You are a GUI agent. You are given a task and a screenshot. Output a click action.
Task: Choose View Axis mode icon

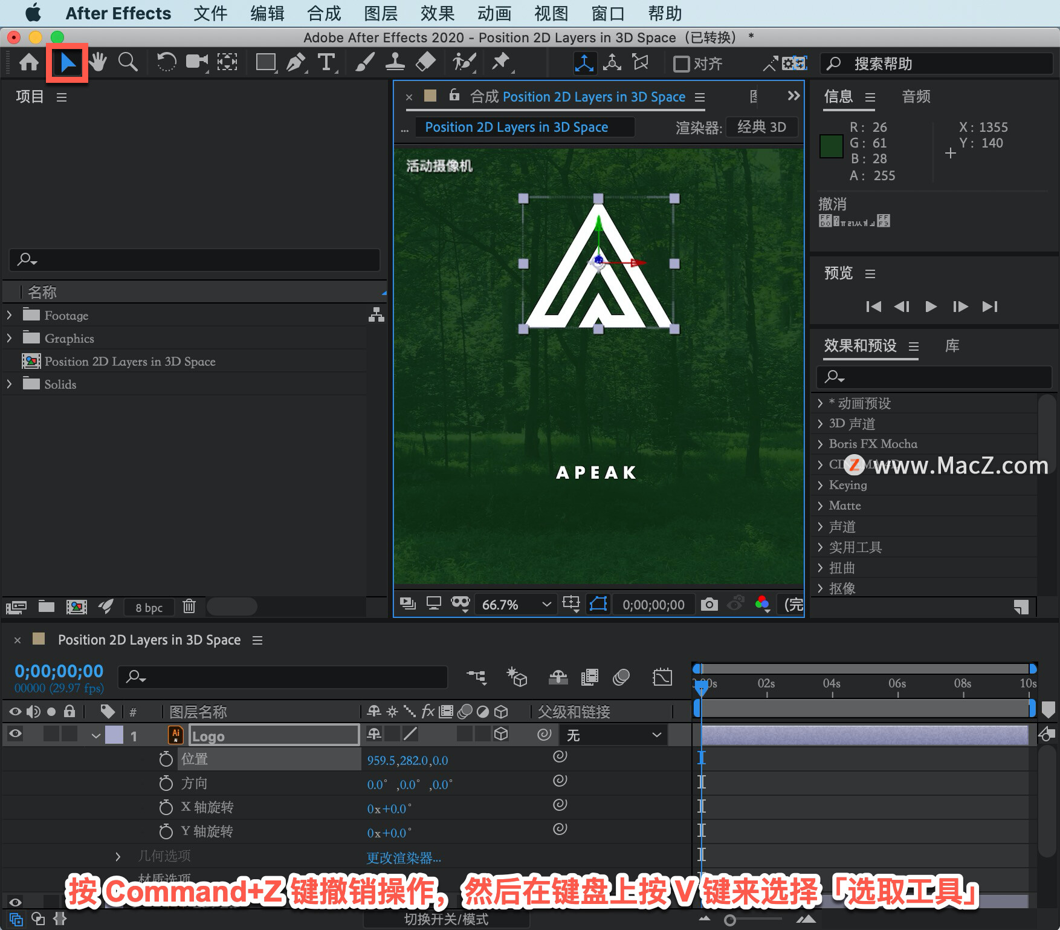pyautogui.click(x=640, y=63)
